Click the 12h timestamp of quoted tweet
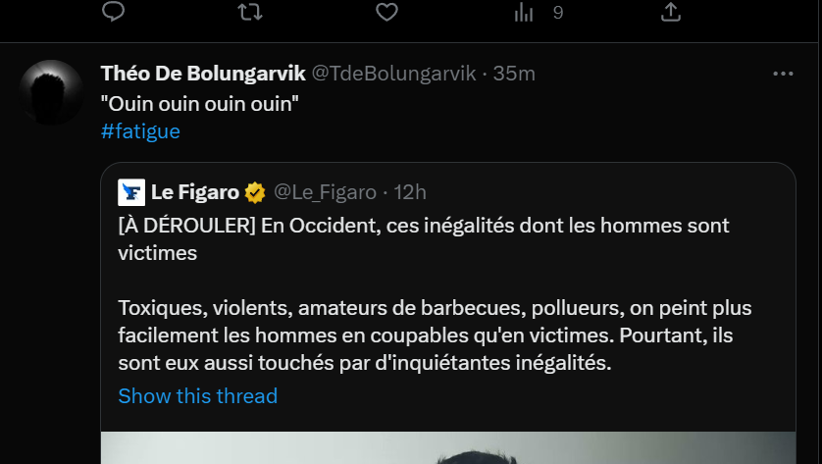 (408, 192)
